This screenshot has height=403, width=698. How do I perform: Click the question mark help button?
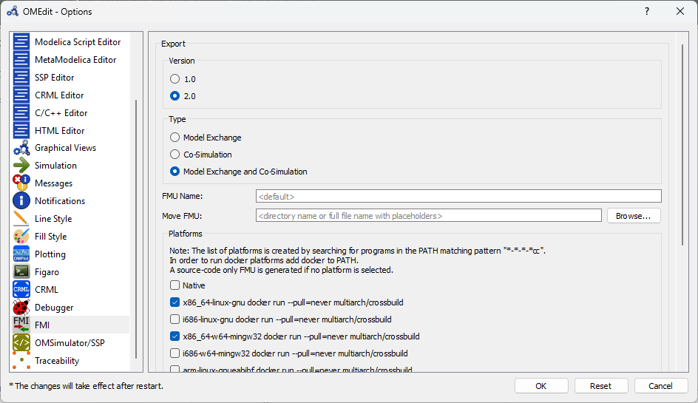(647, 12)
